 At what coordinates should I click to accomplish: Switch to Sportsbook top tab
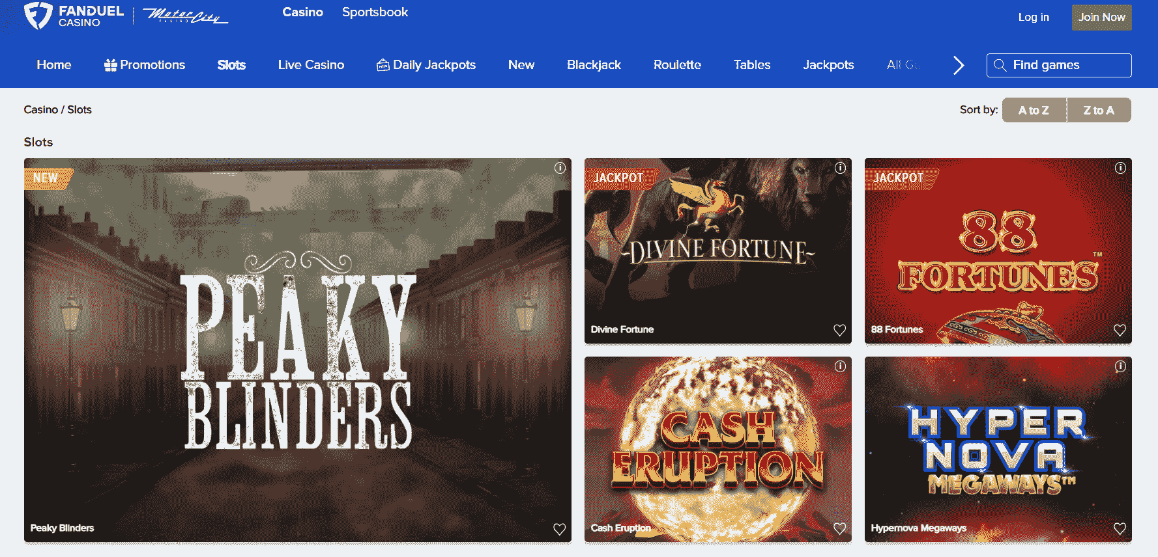pyautogui.click(x=375, y=12)
